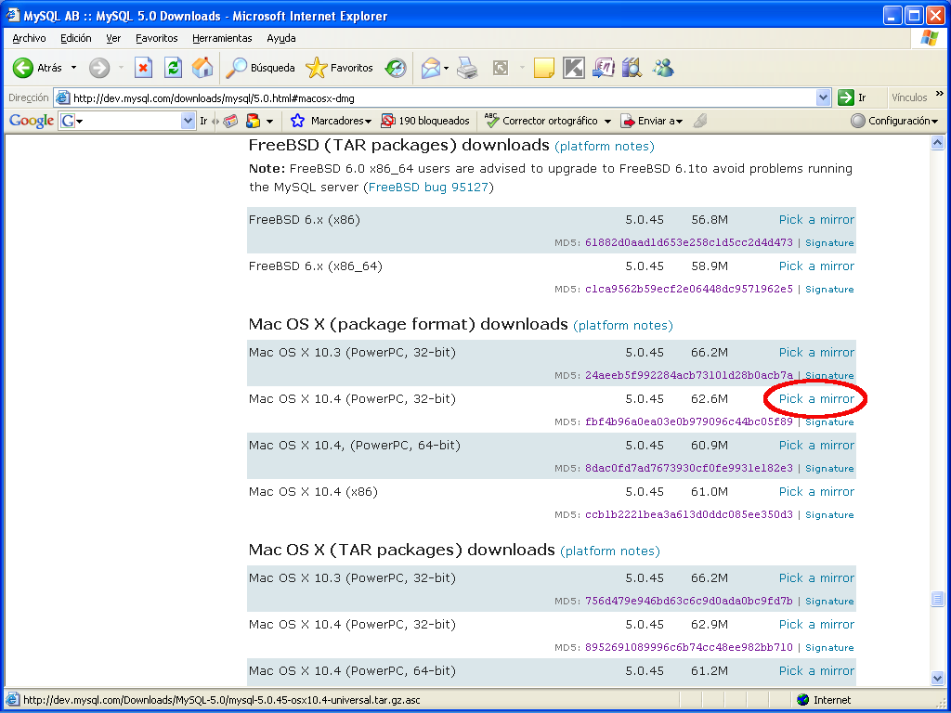The width and height of the screenshot is (951, 713).
Task: Open Google toolbar Configuración
Action: tap(894, 121)
